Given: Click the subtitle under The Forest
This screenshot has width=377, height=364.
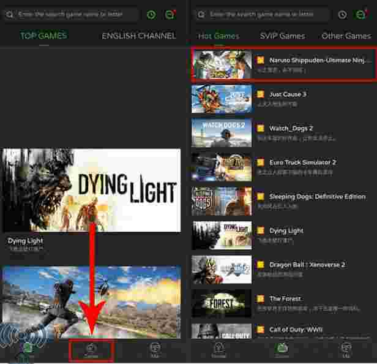Looking at the screenshot, I should [x=308, y=309].
